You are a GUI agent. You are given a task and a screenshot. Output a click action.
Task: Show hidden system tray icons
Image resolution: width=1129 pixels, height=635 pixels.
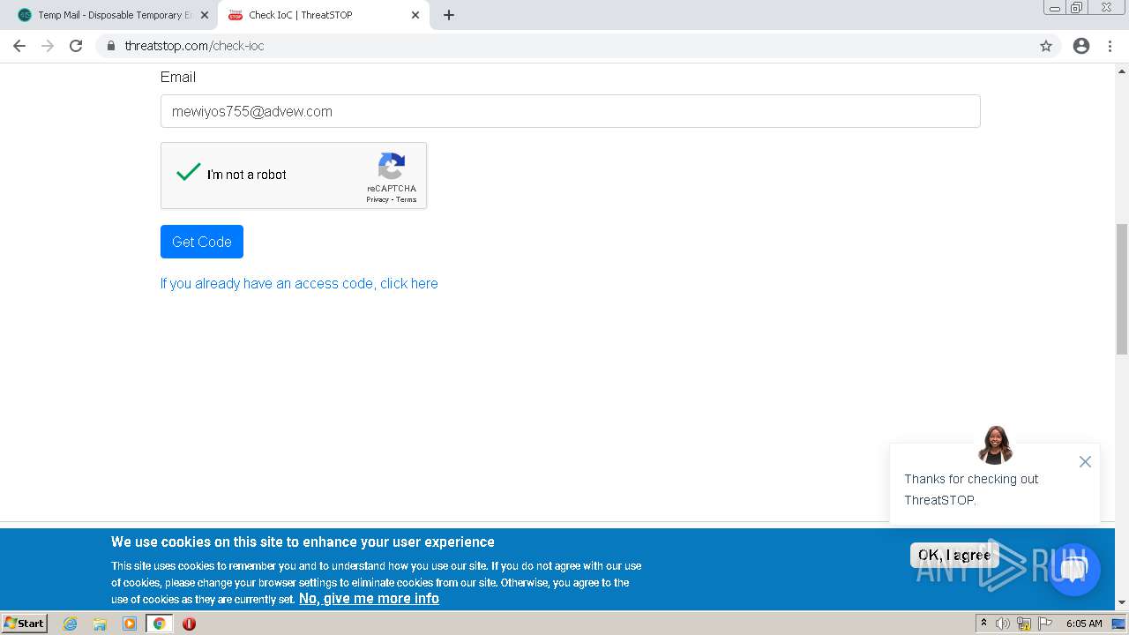coord(983,623)
